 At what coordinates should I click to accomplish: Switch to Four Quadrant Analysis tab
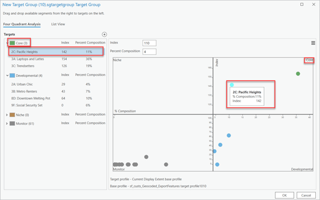point(22,24)
